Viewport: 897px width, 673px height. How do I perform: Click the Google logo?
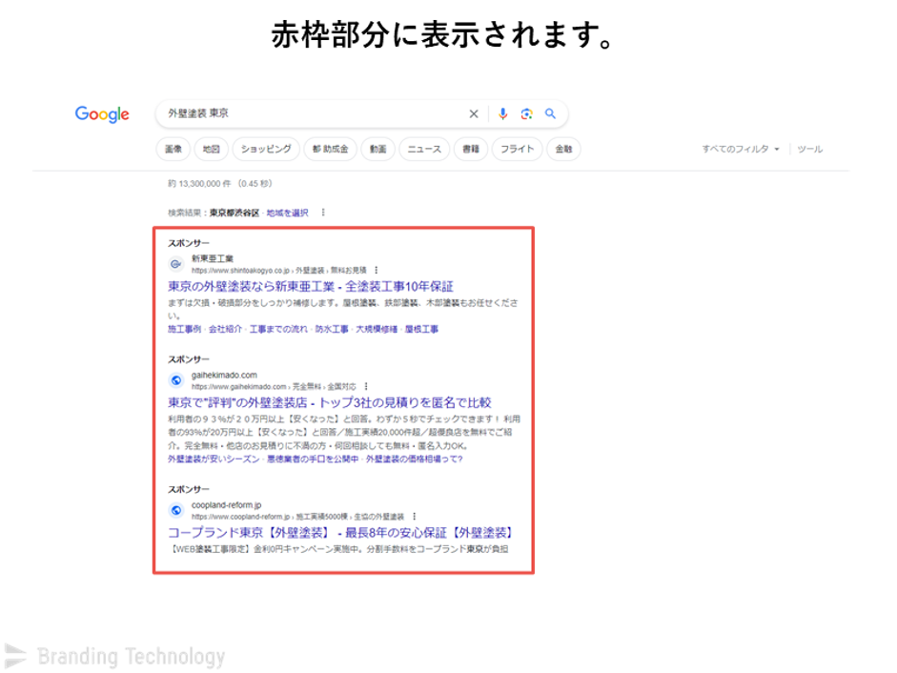point(102,113)
